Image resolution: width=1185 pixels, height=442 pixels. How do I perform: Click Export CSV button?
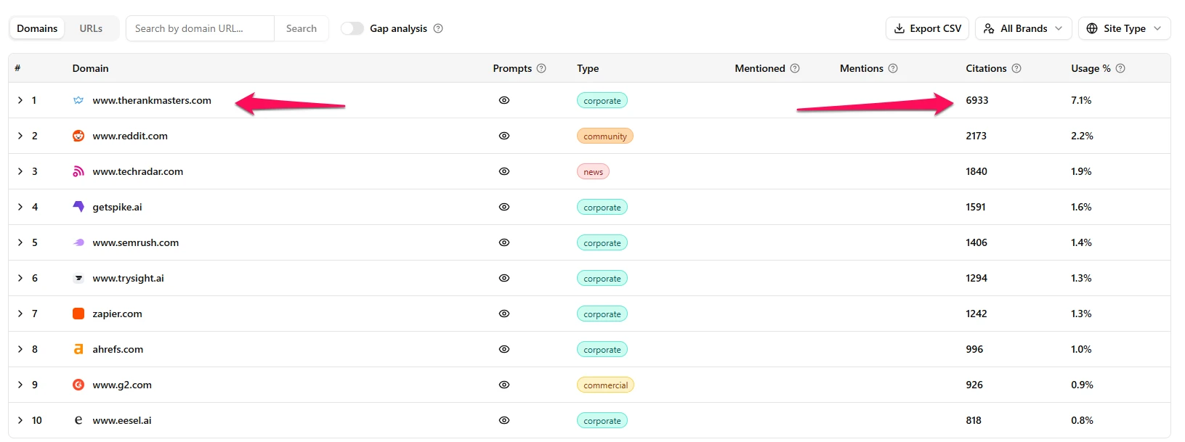(927, 28)
